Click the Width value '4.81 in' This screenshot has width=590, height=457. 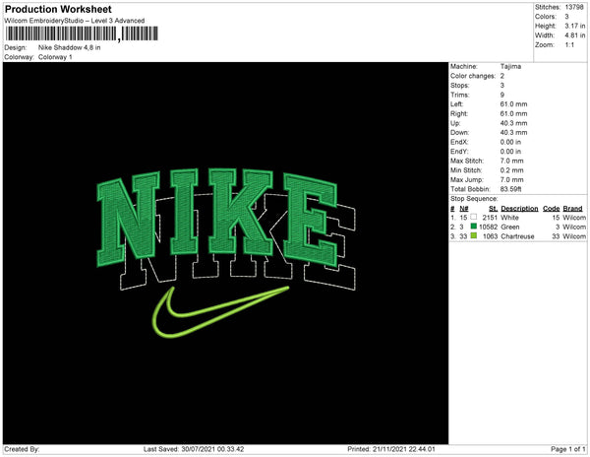click(x=575, y=35)
